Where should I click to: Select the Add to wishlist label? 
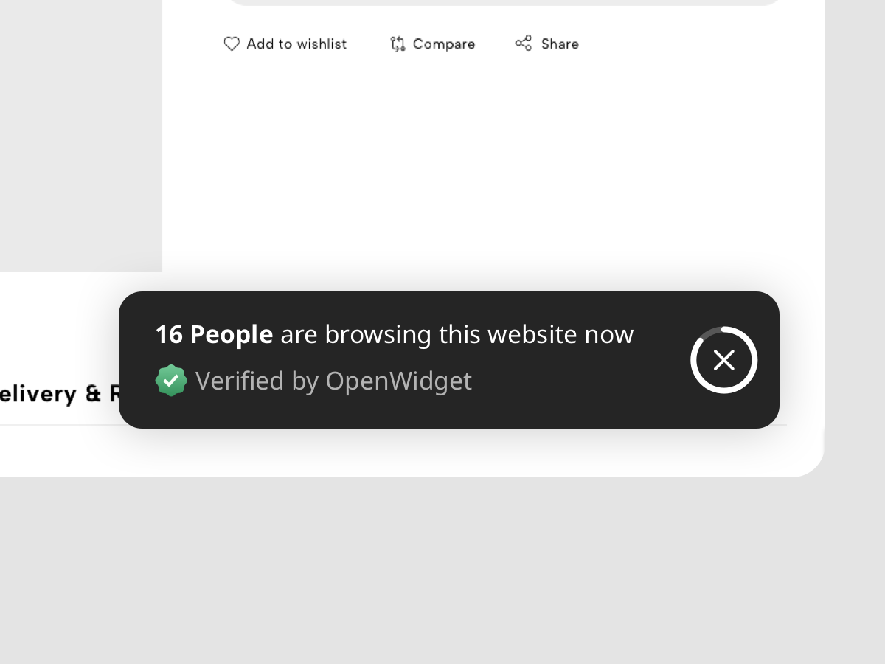coord(296,44)
